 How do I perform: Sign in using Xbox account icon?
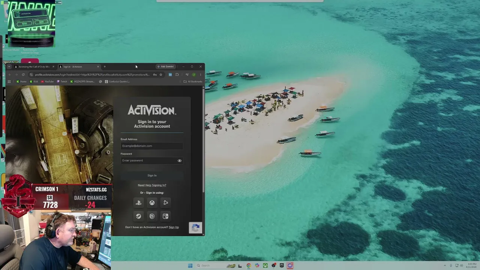pyautogui.click(x=152, y=202)
